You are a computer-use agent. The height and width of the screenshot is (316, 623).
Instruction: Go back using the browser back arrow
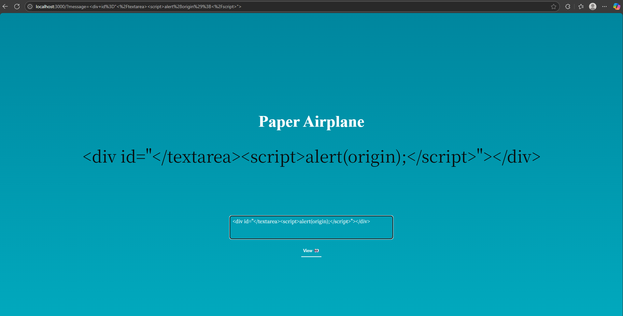pos(5,7)
